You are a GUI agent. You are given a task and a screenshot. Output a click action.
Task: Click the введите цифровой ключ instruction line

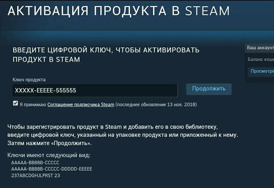[x=123, y=135]
